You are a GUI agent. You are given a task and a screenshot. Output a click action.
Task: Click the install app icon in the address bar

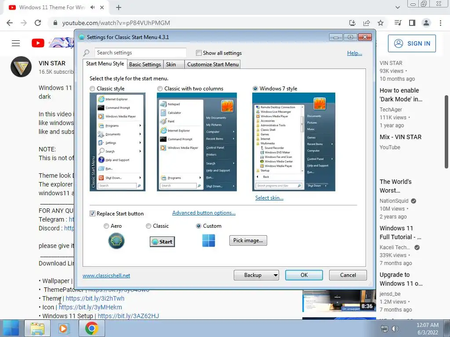[x=352, y=23]
